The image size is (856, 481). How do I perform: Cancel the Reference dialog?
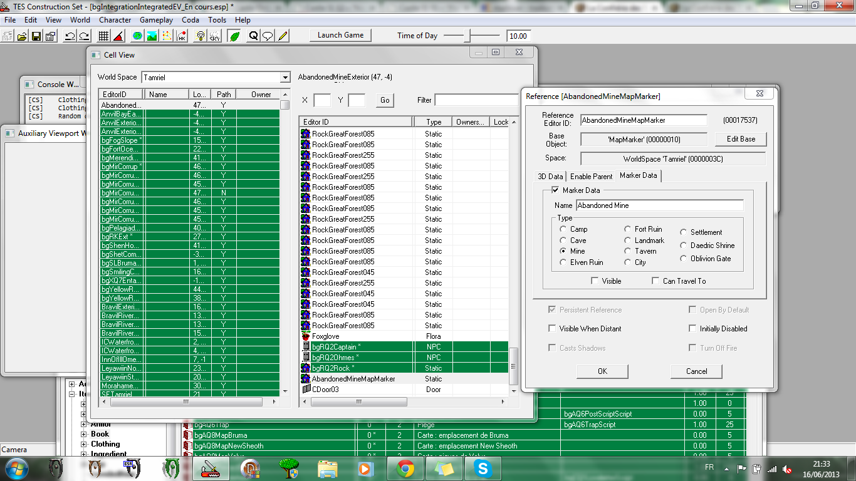coord(696,371)
